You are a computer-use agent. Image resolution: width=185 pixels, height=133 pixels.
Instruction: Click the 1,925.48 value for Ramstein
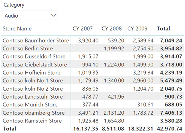point(88,121)
